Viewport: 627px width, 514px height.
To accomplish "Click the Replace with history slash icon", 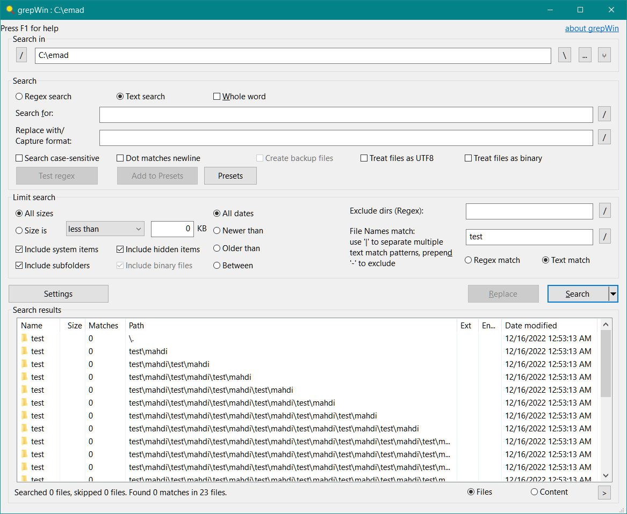I will (x=604, y=137).
